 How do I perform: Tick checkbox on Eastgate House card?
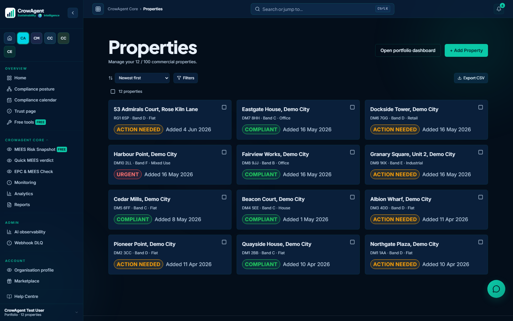tap(352, 107)
